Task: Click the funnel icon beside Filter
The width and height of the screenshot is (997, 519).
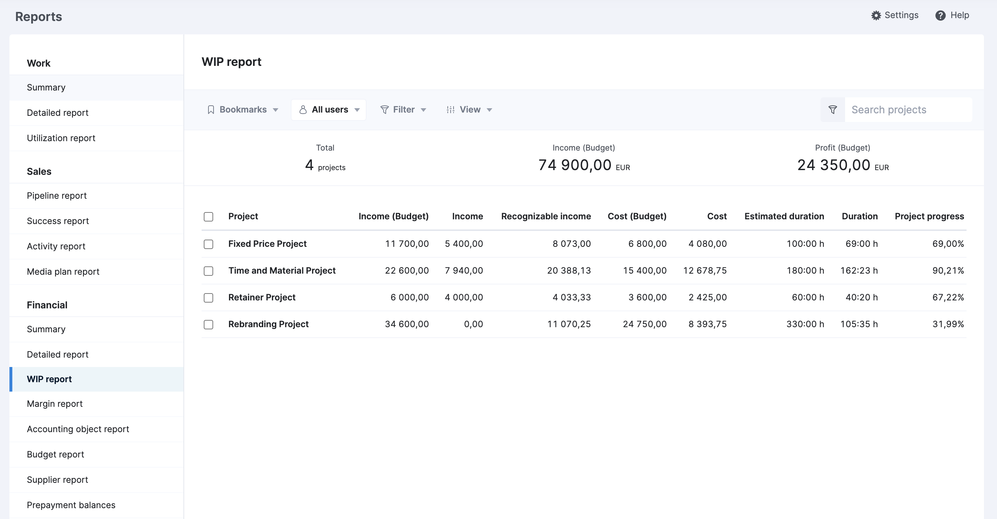Action: coord(384,110)
